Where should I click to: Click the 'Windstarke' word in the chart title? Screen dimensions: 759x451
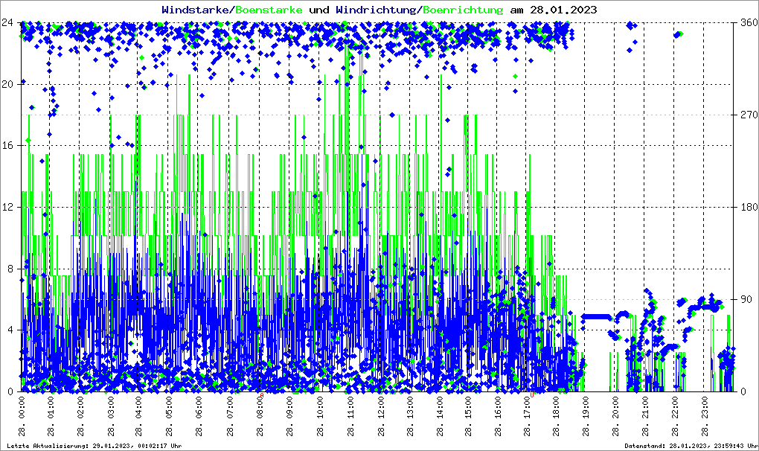[196, 10]
